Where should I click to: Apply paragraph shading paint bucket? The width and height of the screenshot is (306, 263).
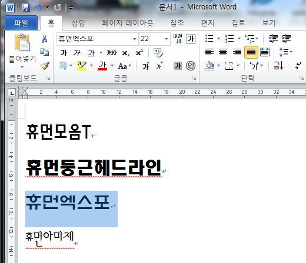coord(209,66)
